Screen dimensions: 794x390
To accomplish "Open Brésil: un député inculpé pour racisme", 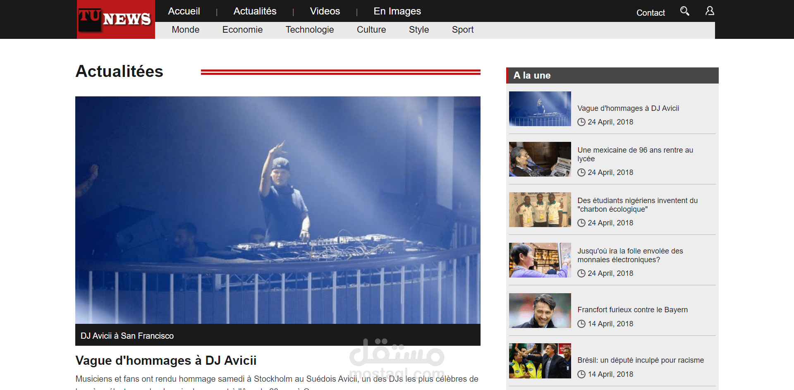I will (x=641, y=360).
